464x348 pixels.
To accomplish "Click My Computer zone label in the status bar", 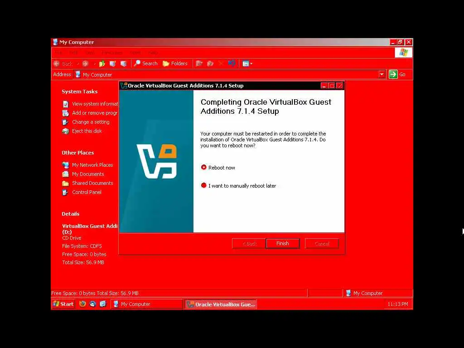I will [x=368, y=293].
